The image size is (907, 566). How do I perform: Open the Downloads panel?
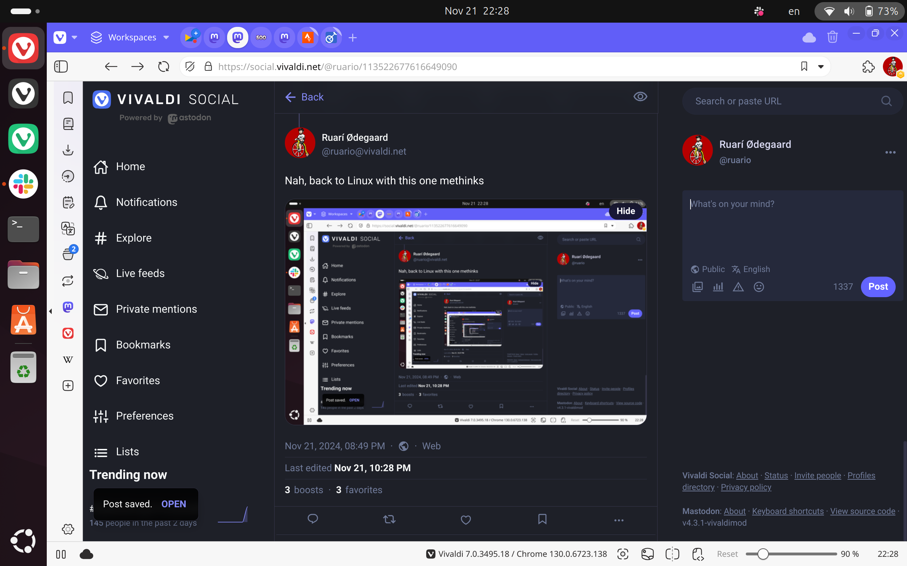click(68, 150)
